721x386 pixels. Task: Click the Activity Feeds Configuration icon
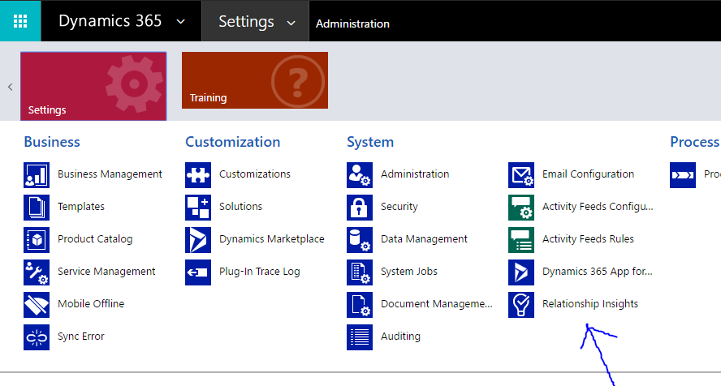(x=521, y=208)
